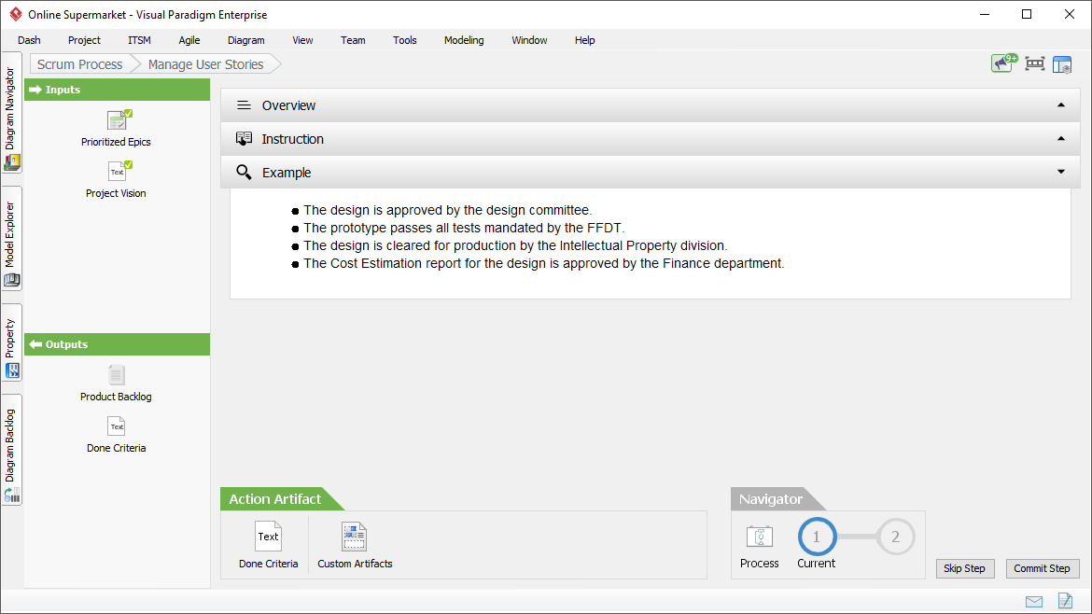Open the Diagram Backlog side tab
Image resolution: width=1092 pixels, height=614 pixels.
pyautogui.click(x=12, y=450)
